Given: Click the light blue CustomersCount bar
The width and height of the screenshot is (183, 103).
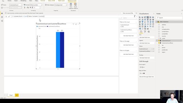Looking at the screenshot, I should click(58, 50).
